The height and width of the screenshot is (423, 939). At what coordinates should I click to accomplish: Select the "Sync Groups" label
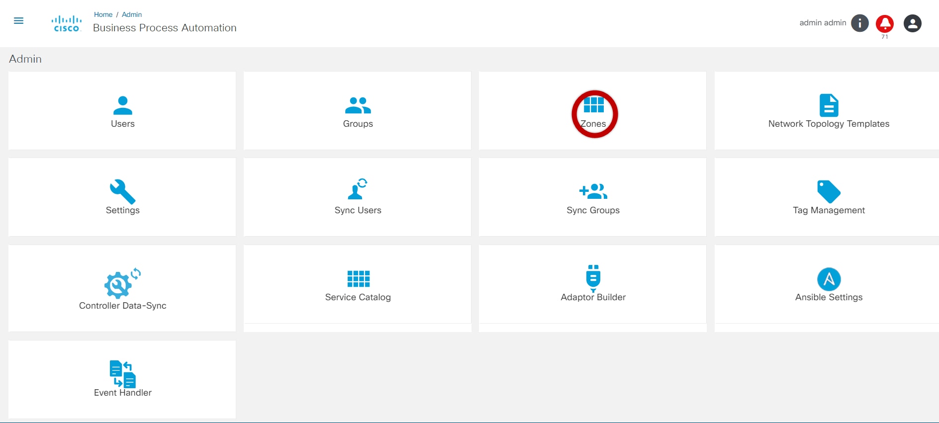point(593,210)
